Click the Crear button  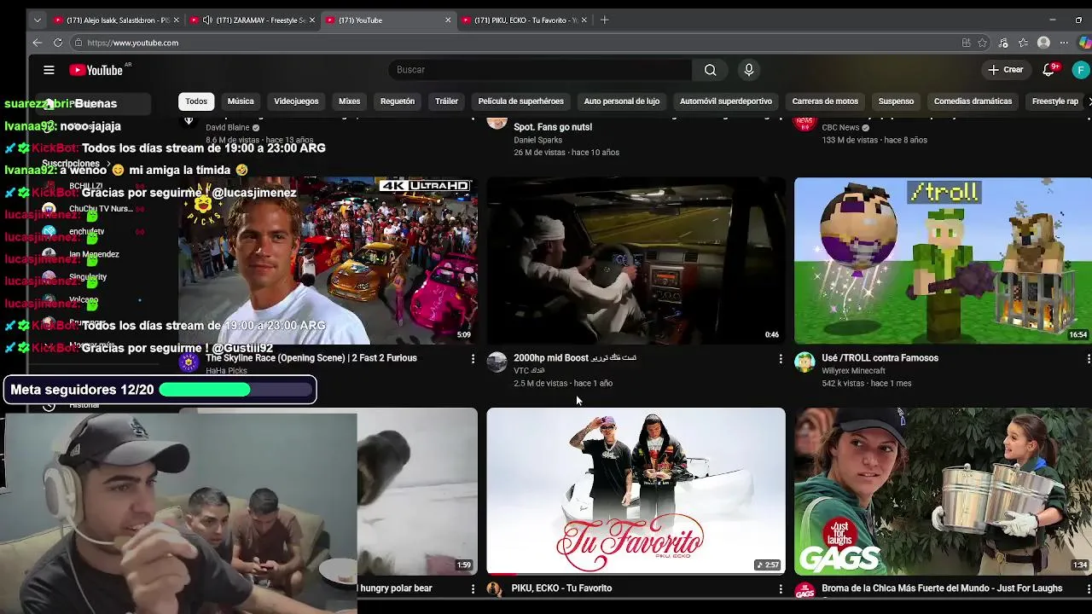[x=1006, y=70]
